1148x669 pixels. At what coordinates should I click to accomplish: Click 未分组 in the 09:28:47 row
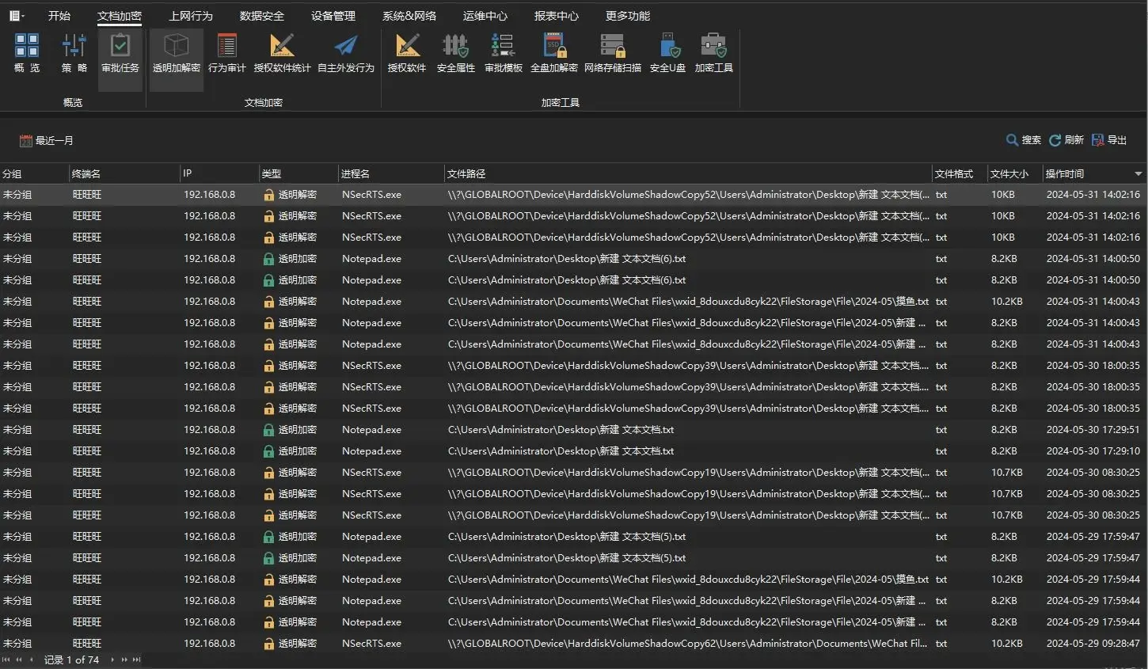(x=17, y=644)
